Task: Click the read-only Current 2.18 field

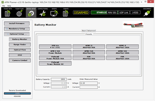Action: [59, 87]
